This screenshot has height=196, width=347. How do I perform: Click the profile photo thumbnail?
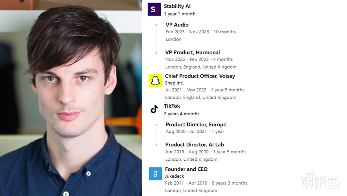tap(71, 98)
